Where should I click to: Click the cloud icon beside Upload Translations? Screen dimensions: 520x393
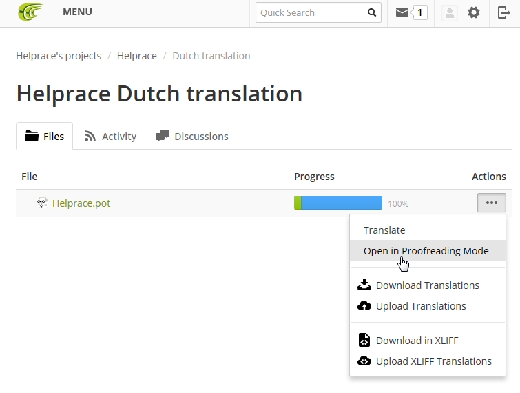(x=364, y=305)
